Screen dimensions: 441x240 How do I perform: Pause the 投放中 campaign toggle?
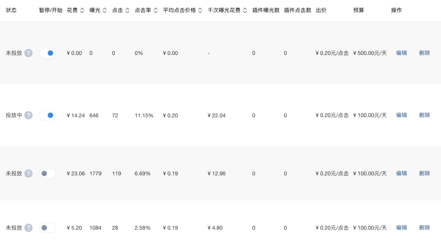point(47,115)
